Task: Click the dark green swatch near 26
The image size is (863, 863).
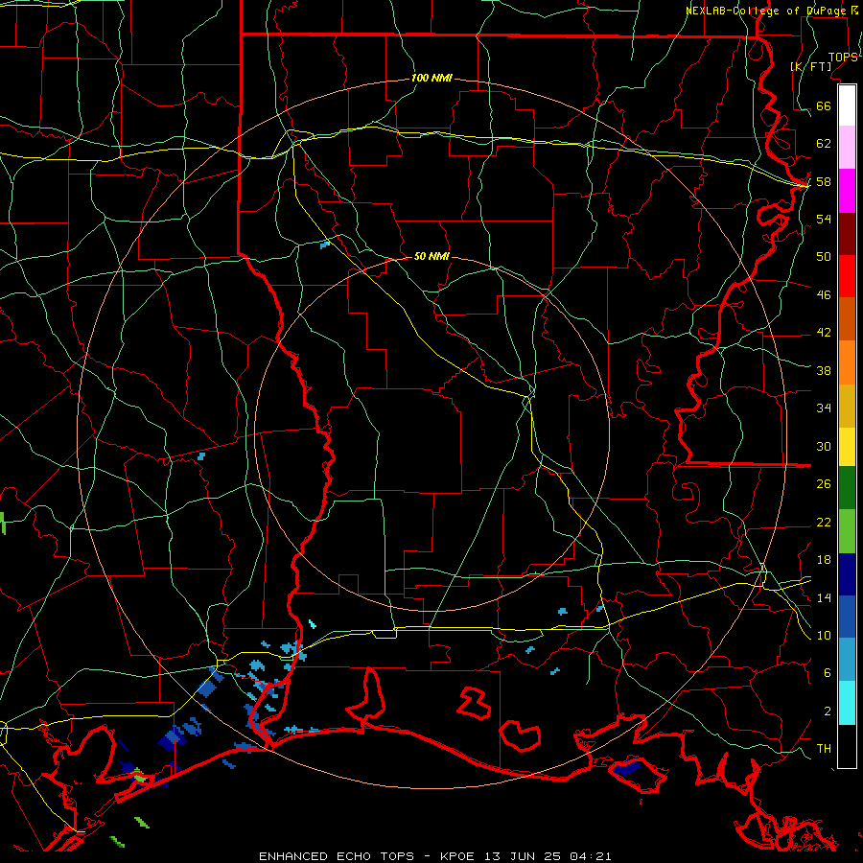Action: pos(847,488)
